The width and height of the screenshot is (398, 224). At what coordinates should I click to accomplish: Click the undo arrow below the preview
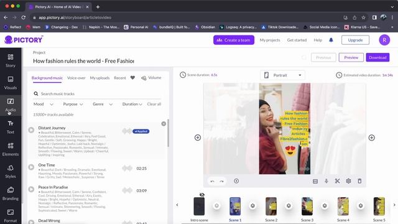(212, 181)
